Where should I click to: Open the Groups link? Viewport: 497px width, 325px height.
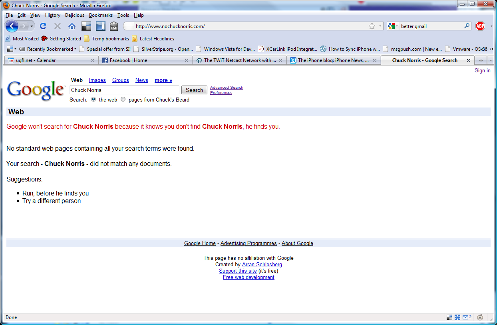click(121, 80)
